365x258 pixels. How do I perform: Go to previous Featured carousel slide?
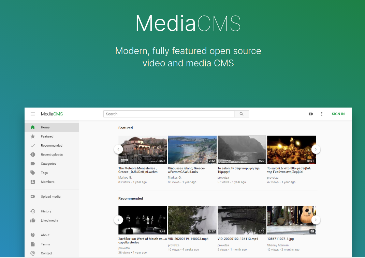[118, 149]
